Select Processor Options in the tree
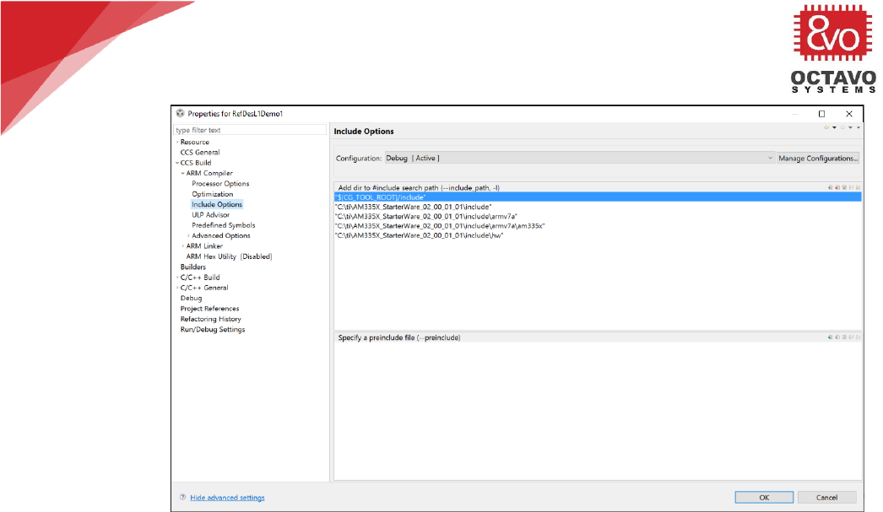 (220, 183)
